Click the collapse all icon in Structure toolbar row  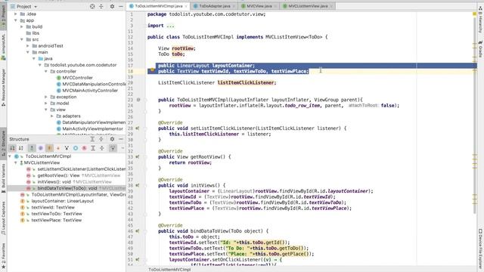tap(102, 148)
